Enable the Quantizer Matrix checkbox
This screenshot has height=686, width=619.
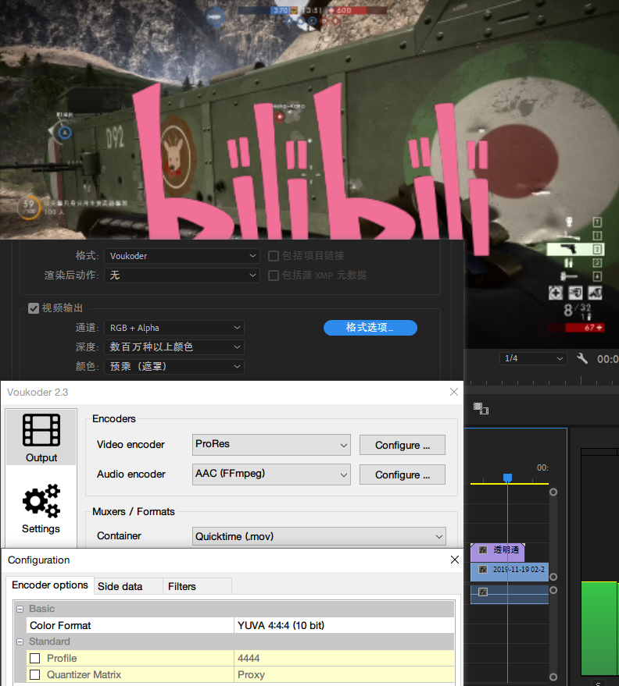click(34, 674)
